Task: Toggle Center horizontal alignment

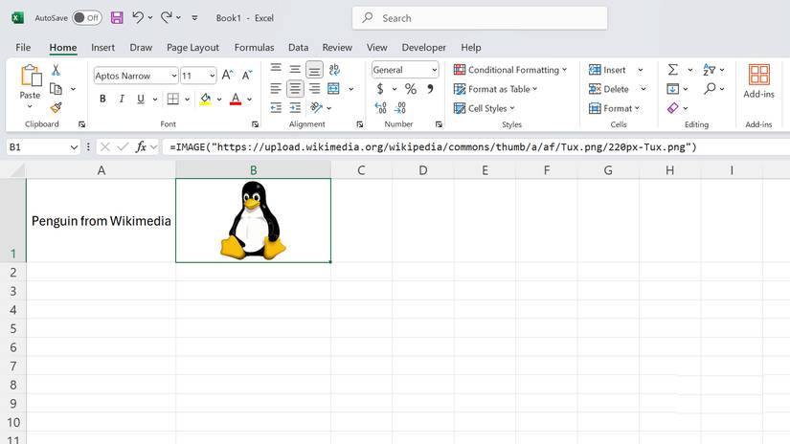Action: tap(295, 89)
